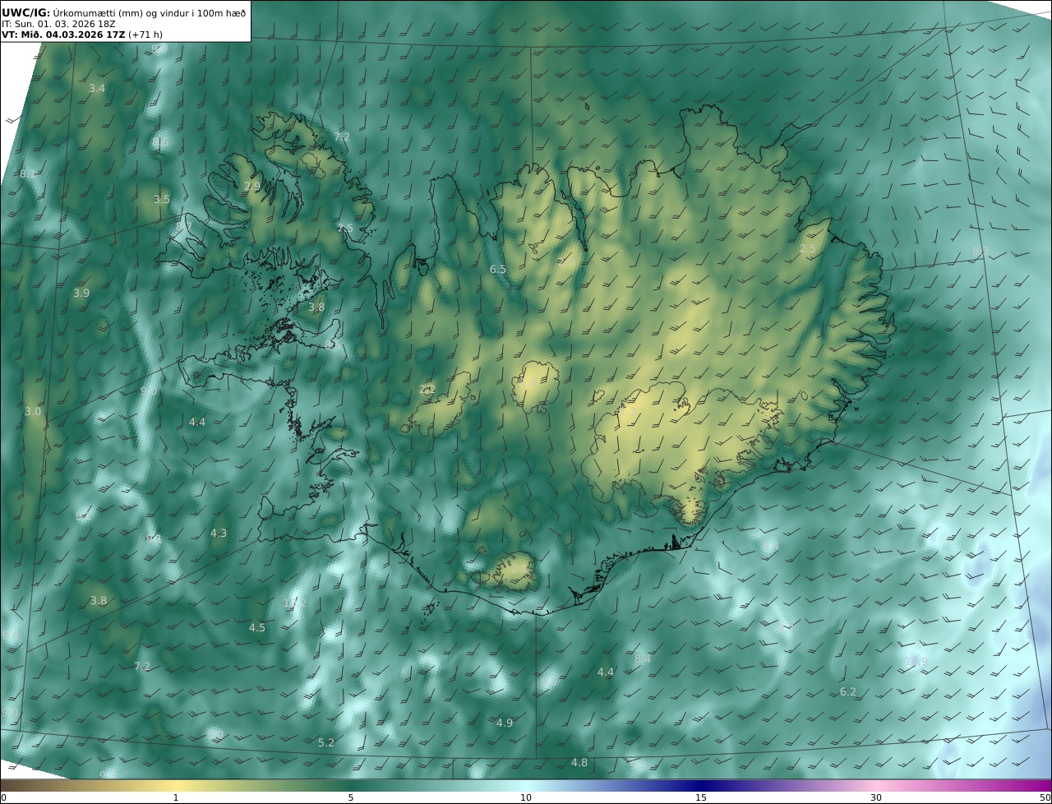Click the '50' tick on the color scale

click(1045, 797)
